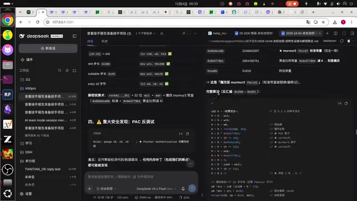Click the open-external arrow icon in chat header
357x201 pixels.
click(x=184, y=33)
